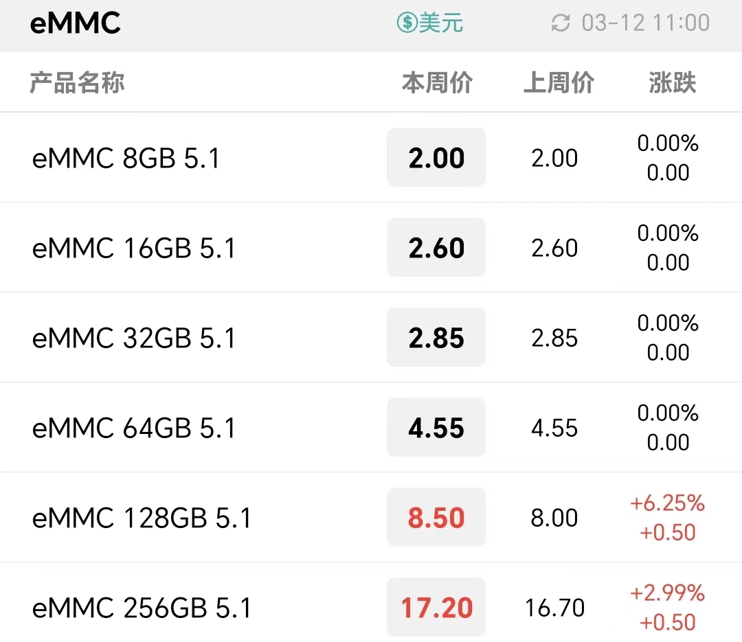
Task: Click the 4.55 current week price badge
Action: coord(436,427)
